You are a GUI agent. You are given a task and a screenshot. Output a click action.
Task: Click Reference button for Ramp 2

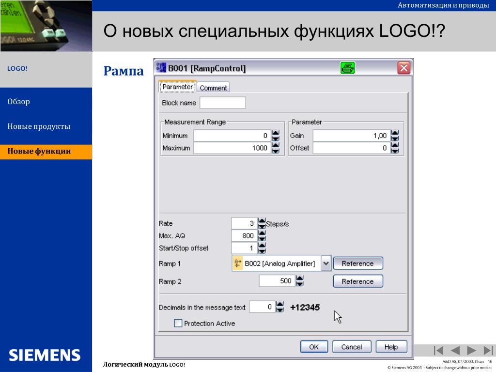pyautogui.click(x=358, y=281)
